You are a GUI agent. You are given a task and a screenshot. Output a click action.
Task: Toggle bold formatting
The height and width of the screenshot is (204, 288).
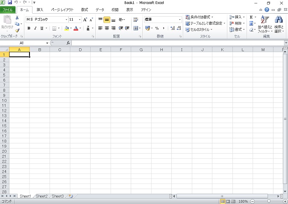pyautogui.click(x=29, y=28)
